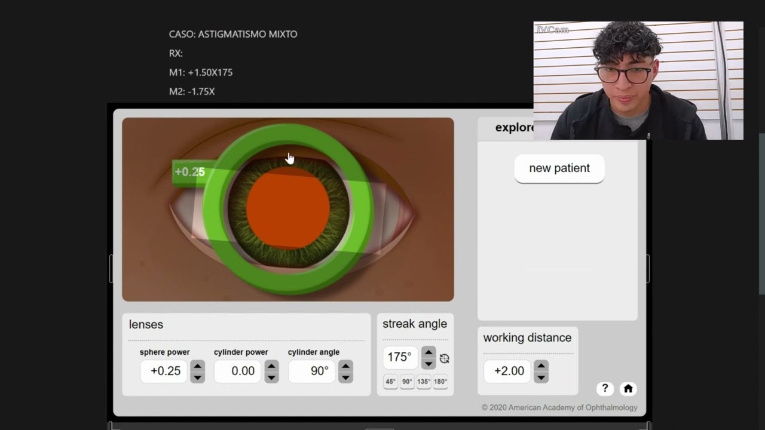Set streak angle to 90° preset
The width and height of the screenshot is (765, 430).
407,382
